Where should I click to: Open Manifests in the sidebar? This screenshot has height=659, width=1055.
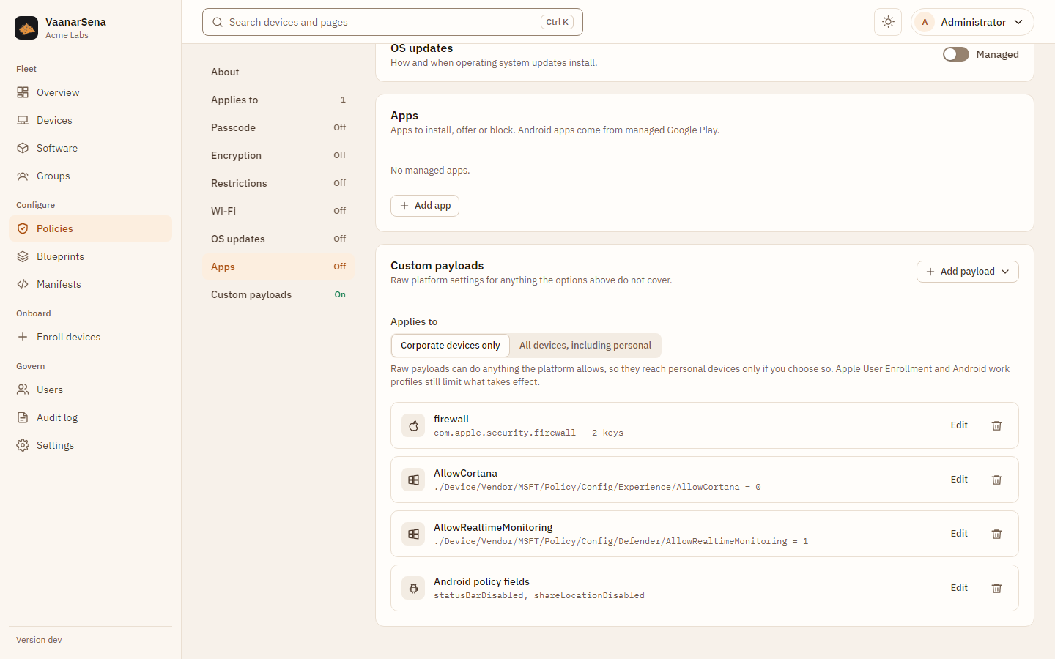(90, 284)
